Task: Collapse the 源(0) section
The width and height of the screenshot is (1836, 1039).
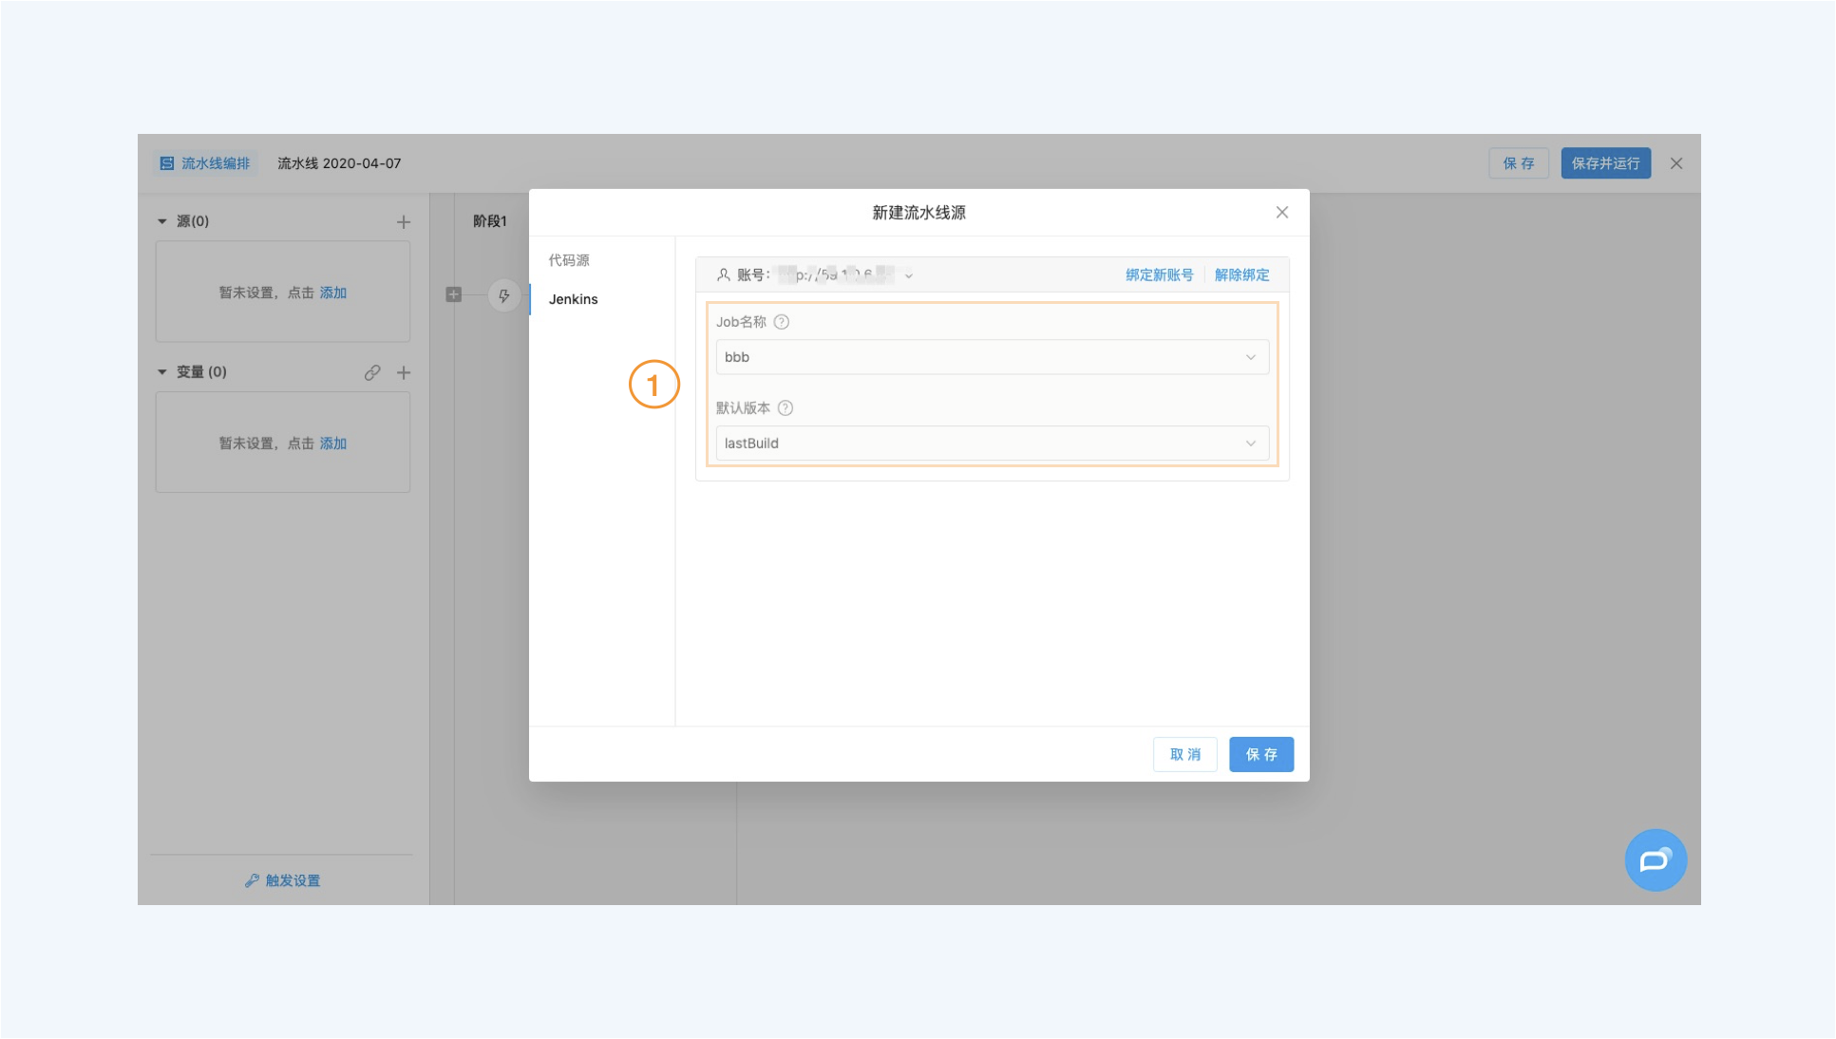Action: [162, 221]
